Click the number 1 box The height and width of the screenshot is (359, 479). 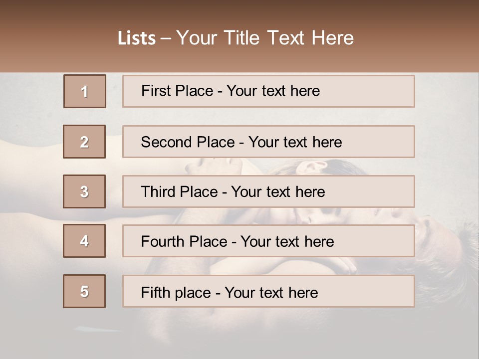click(x=85, y=91)
